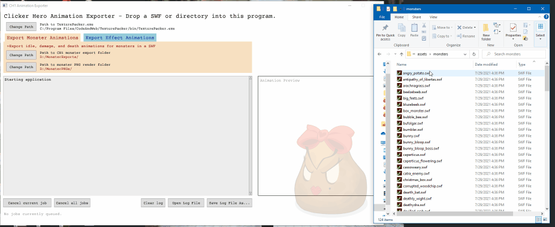Click Change Path for monster PNG render folder
This screenshot has height=227, width=555.
click(21, 67)
